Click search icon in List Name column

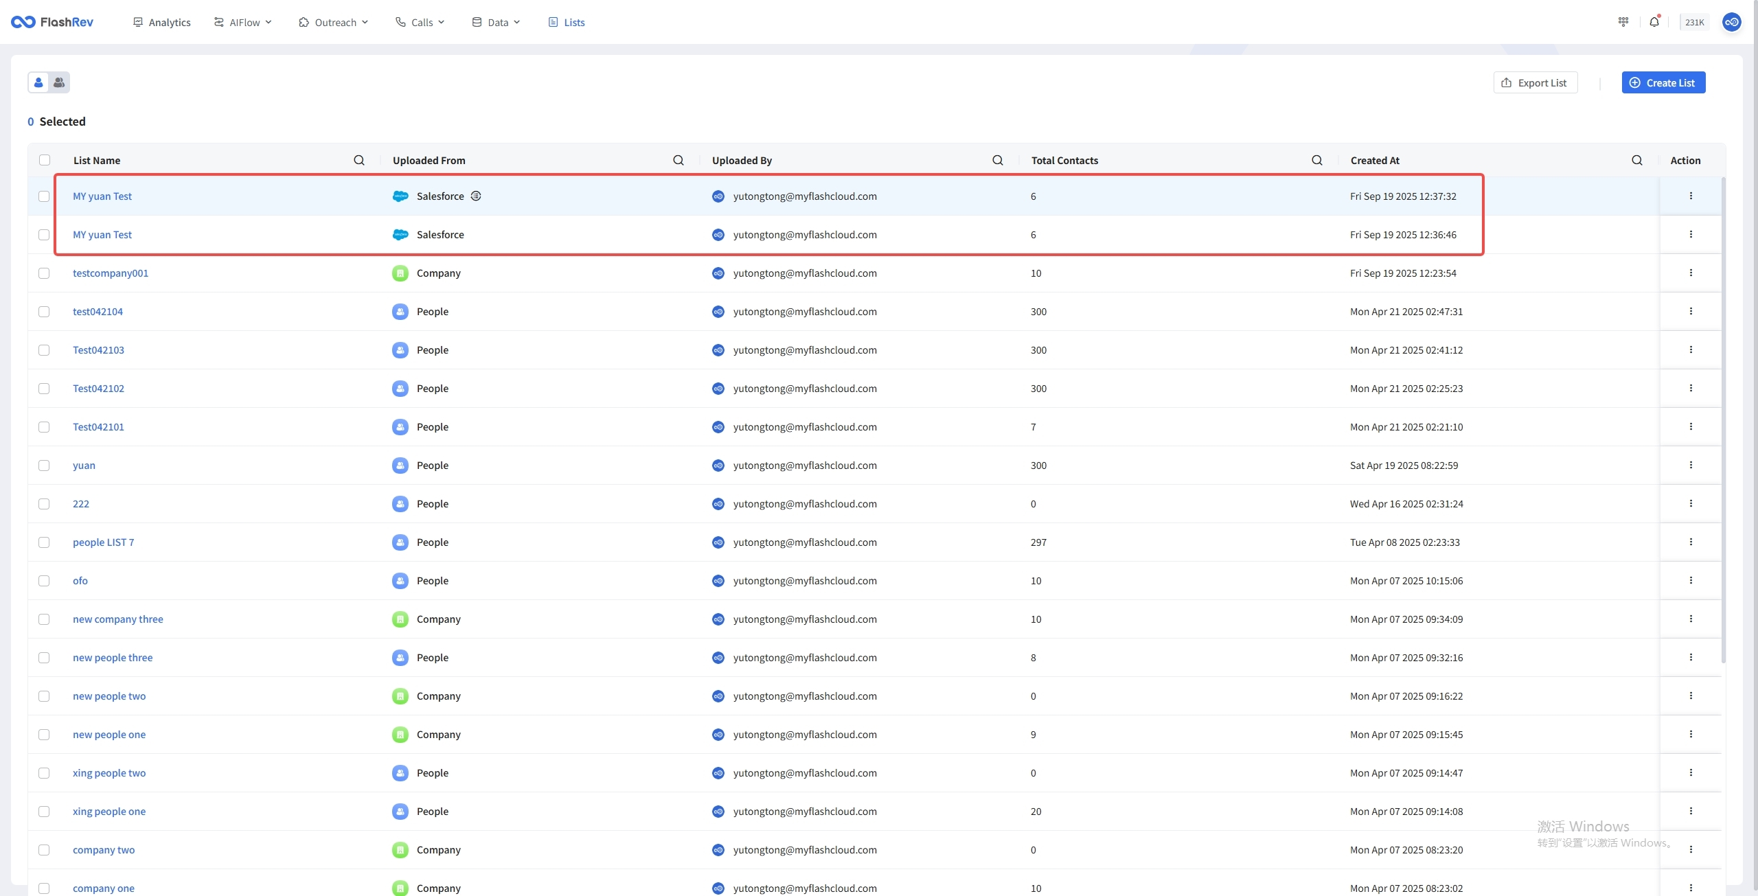click(358, 160)
